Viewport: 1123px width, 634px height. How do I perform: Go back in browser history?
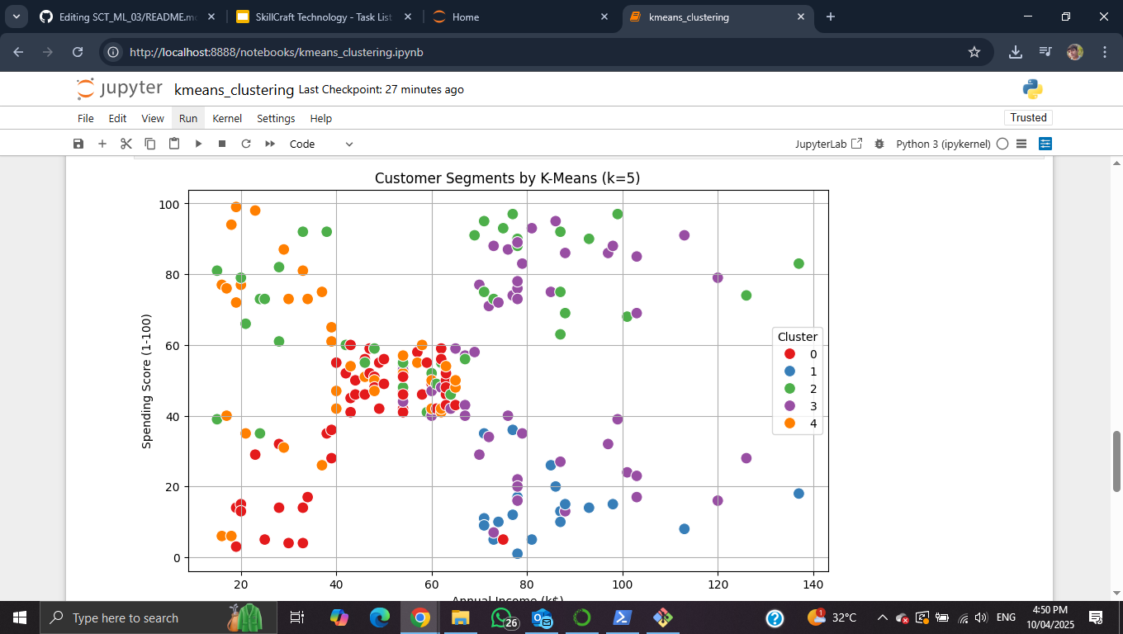(x=18, y=52)
